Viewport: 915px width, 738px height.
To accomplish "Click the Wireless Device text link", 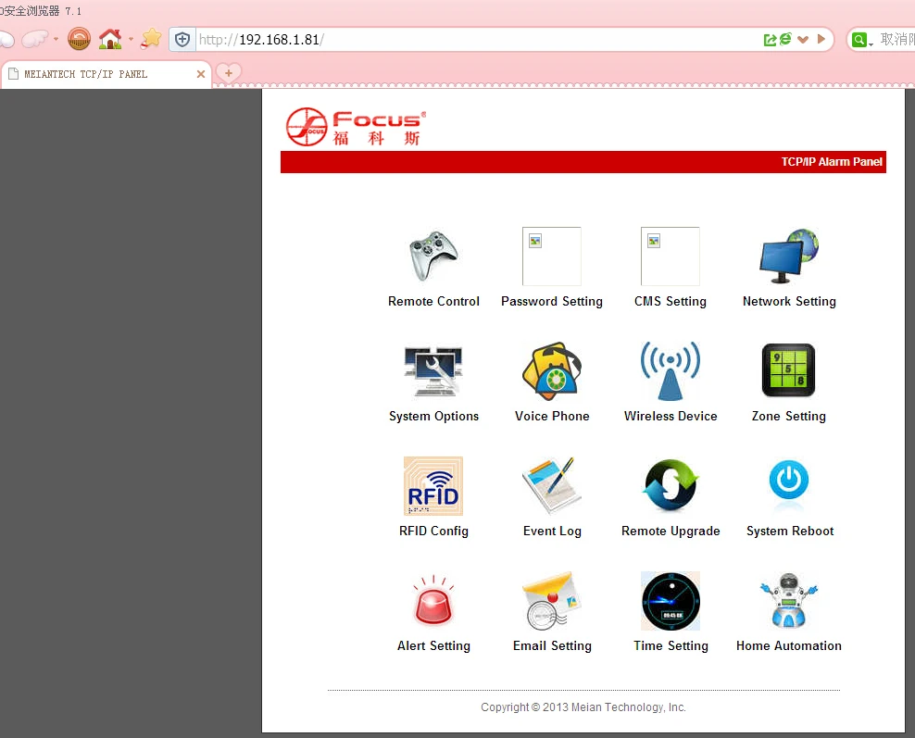I will [670, 417].
